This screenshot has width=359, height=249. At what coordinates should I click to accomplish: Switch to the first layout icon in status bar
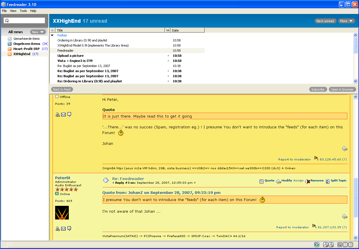coord(340,245)
